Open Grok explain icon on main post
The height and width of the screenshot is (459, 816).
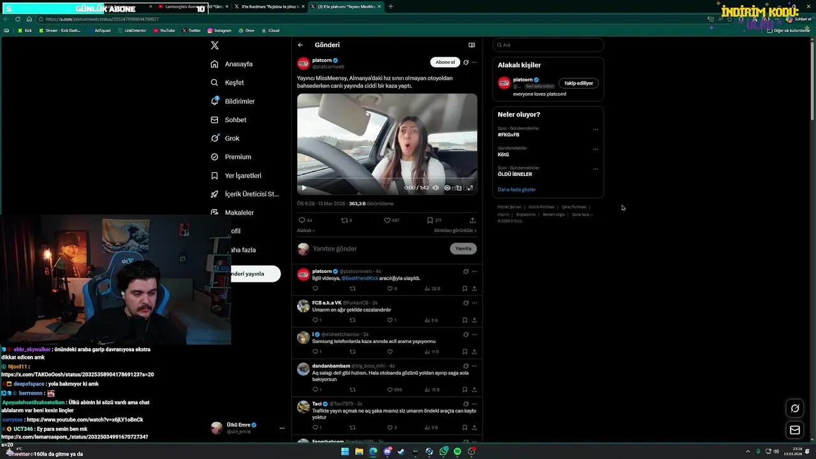466,62
